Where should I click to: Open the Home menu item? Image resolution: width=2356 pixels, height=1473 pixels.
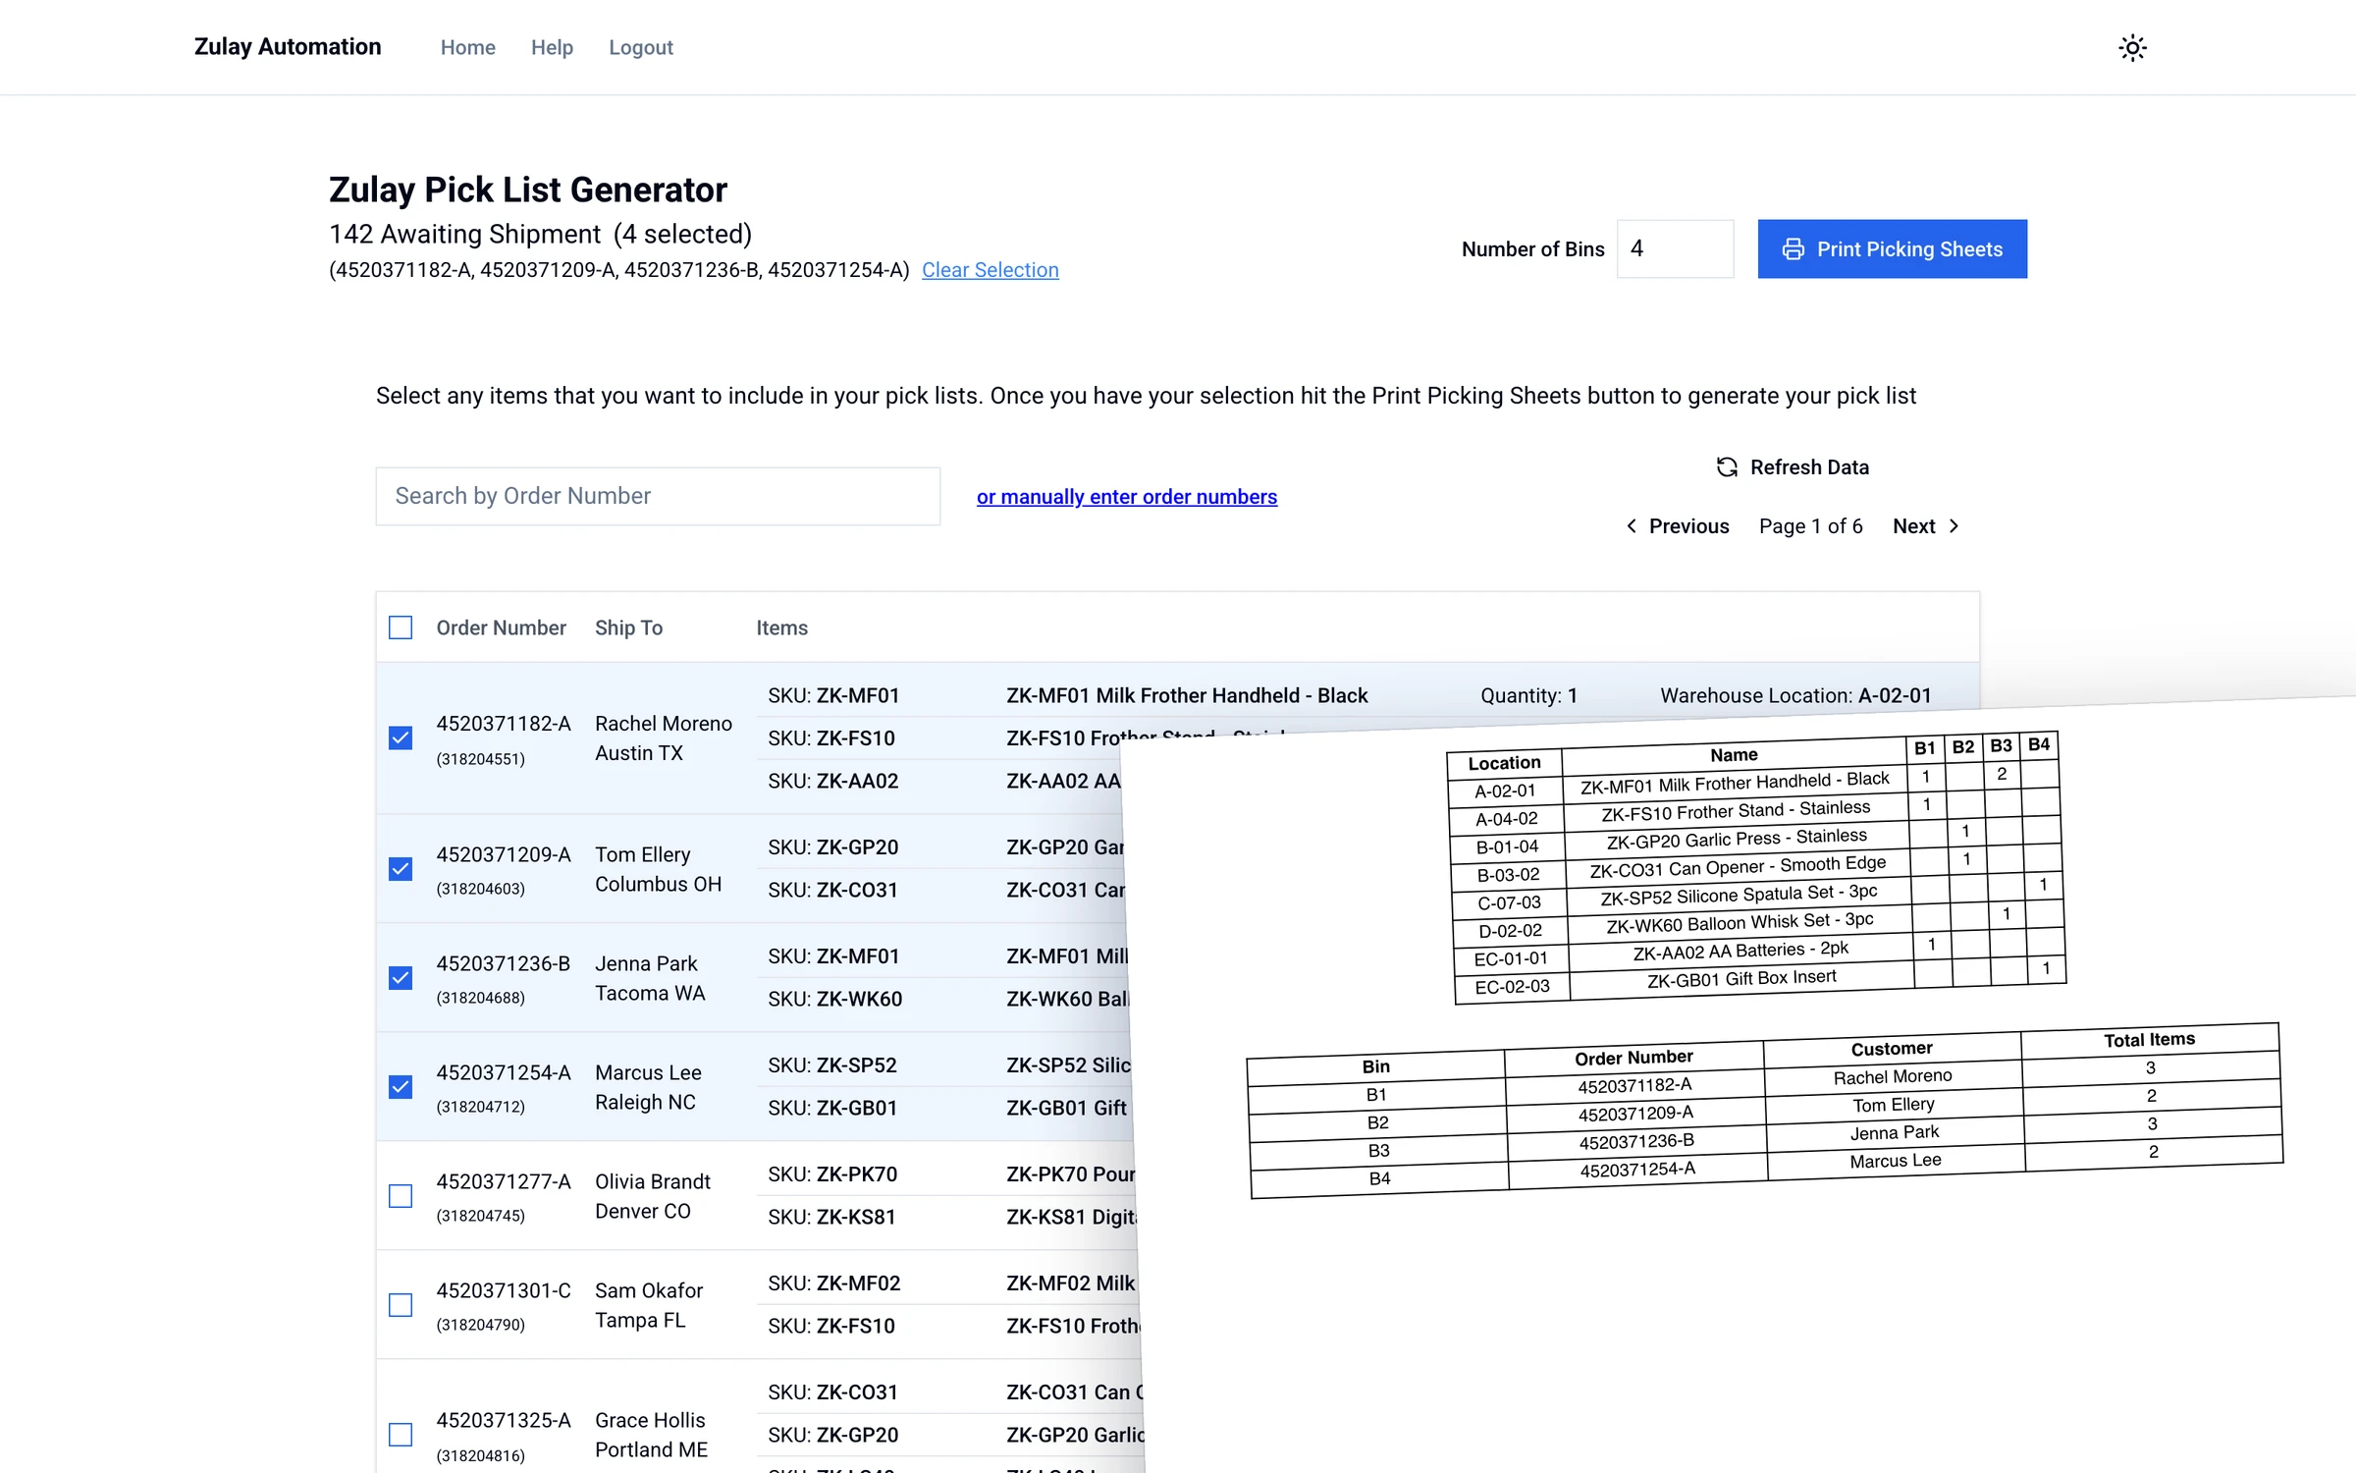(x=467, y=47)
